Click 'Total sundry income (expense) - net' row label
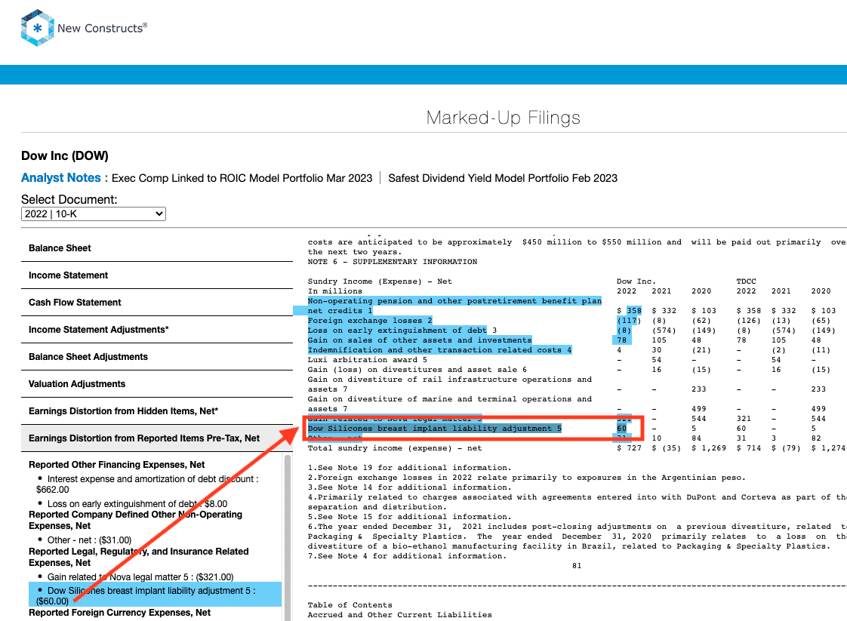This screenshot has height=621, width=847. [395, 448]
